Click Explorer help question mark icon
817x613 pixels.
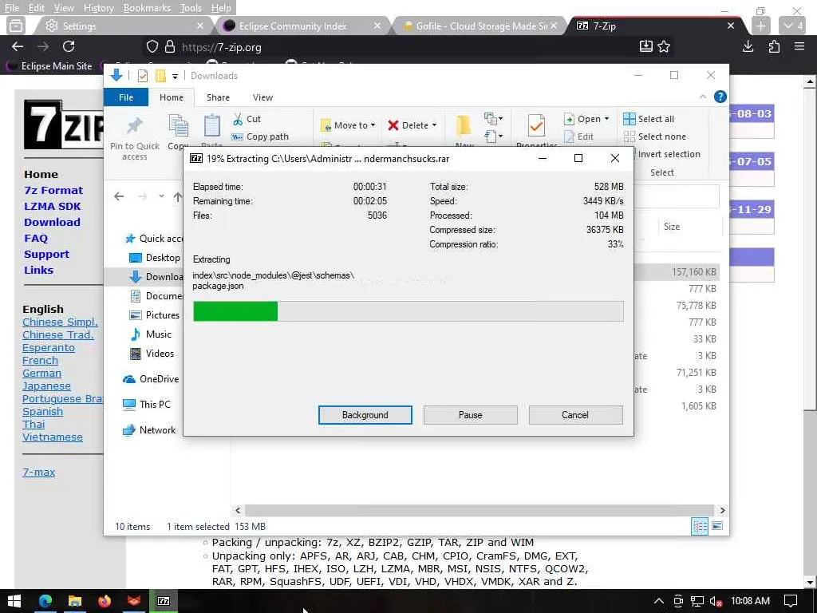click(720, 97)
